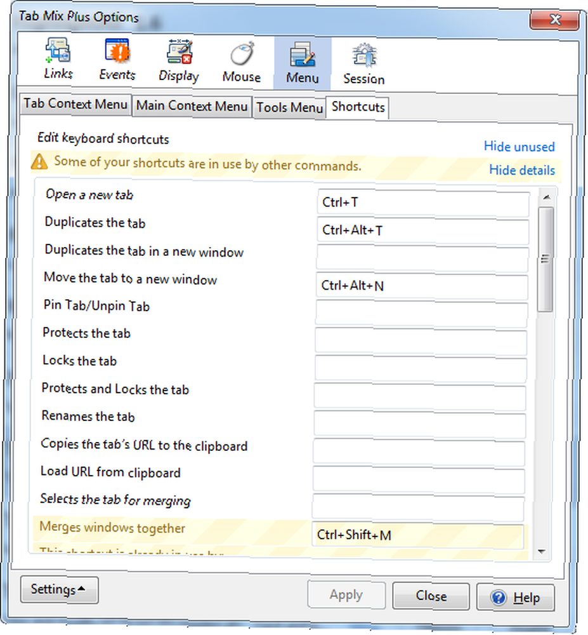Screen dimensions: 588x635
Task: Select 'Duplicates the tab in a new window' label
Action: [144, 251]
